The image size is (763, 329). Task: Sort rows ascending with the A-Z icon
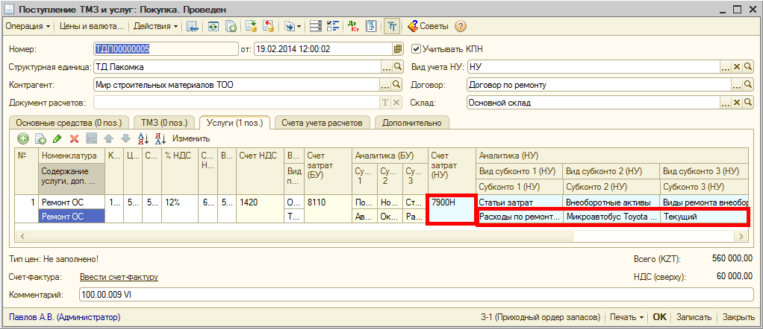(x=143, y=138)
